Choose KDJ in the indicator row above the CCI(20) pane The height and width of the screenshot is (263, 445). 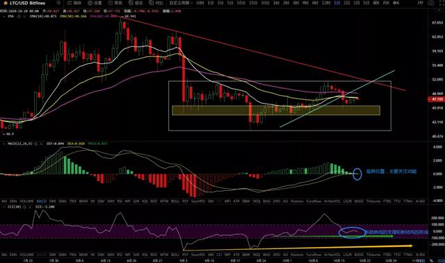pos(145,201)
